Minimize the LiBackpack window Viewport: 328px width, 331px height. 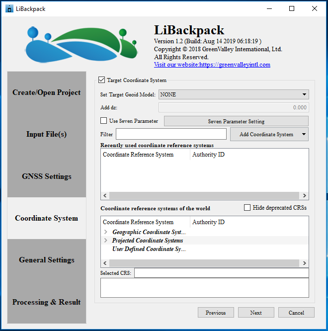tap(269, 8)
